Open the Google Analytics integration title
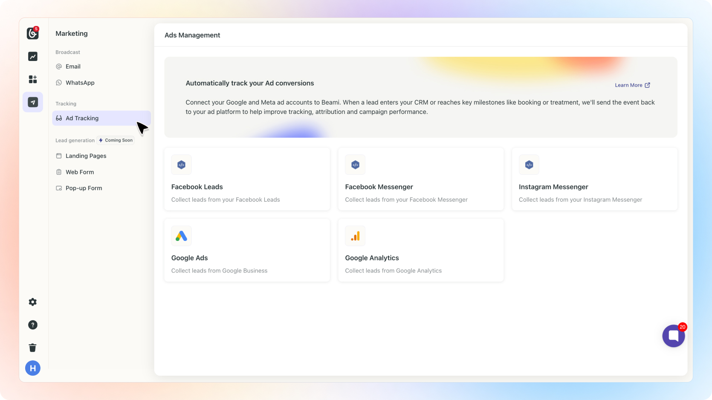The height and width of the screenshot is (400, 712). (x=372, y=258)
